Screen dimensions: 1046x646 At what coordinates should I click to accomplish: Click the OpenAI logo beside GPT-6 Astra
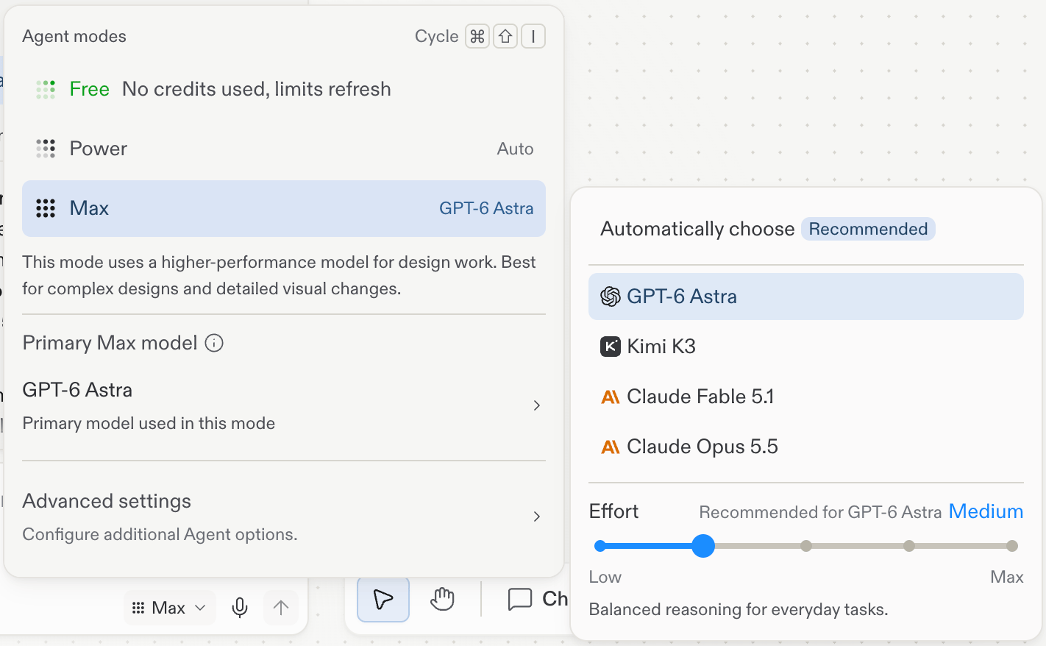tap(611, 297)
